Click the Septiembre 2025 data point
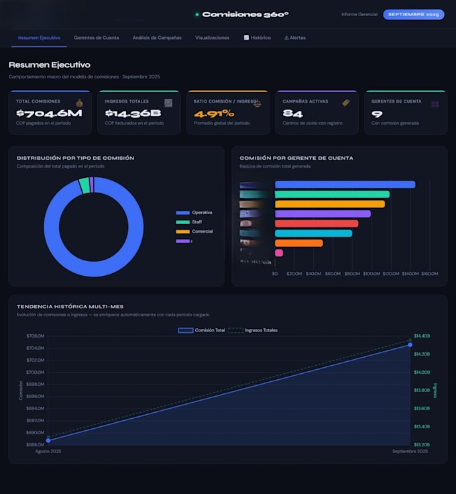Screen dimensions: 456x494 point(410,345)
